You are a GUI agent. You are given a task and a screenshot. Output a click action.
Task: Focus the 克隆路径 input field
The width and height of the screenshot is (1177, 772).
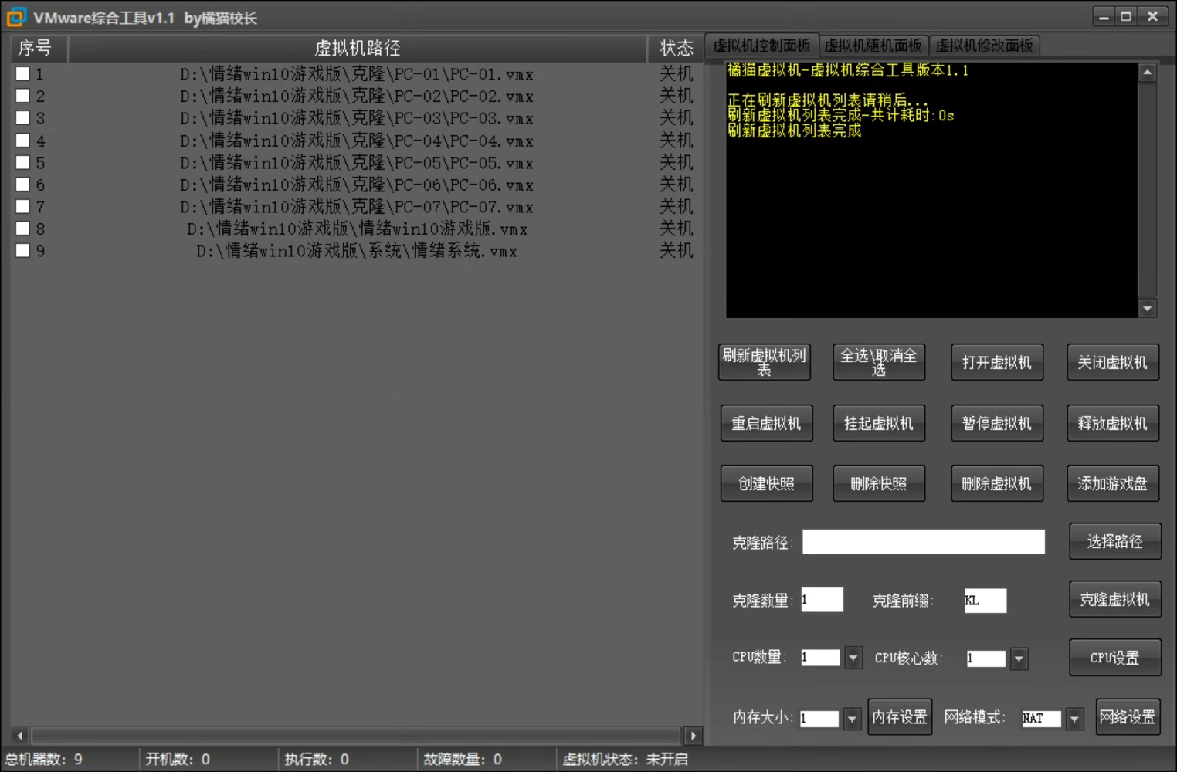[923, 542]
